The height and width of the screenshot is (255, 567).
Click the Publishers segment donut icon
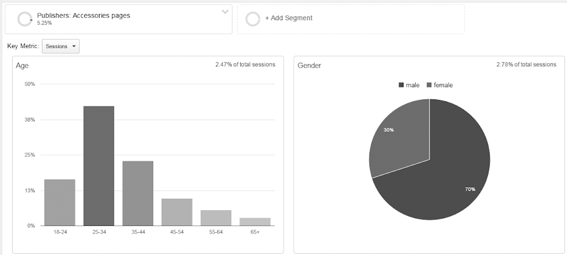pos(25,19)
